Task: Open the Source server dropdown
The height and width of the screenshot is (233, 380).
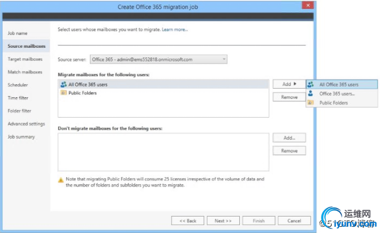Action: click(x=158, y=60)
